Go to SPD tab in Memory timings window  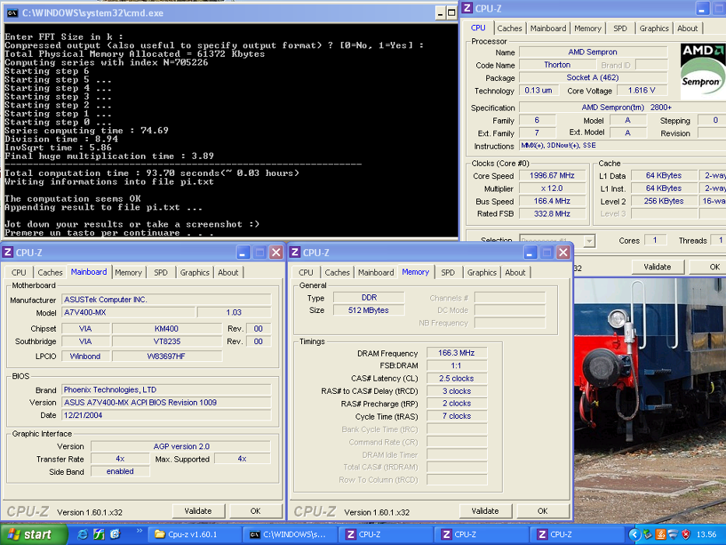pyautogui.click(x=447, y=272)
